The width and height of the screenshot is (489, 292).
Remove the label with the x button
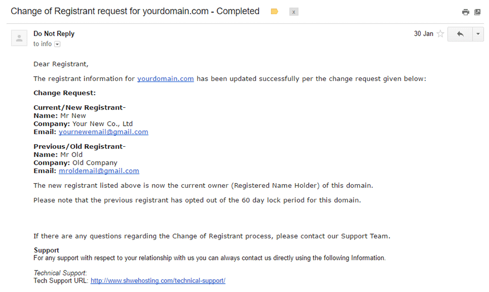point(294,12)
